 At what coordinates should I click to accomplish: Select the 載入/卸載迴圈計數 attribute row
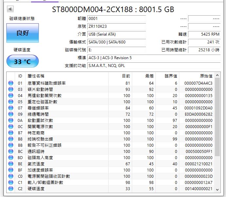111,182
